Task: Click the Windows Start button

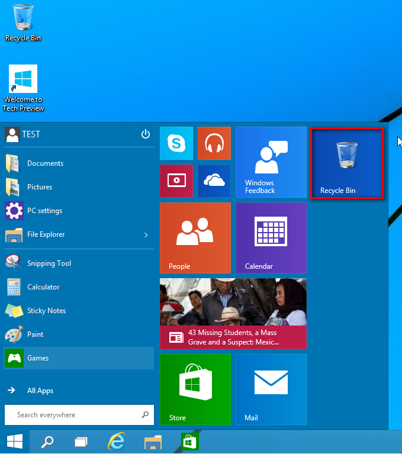Action: (15, 442)
